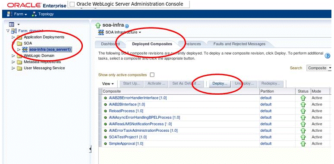Expand the soa-infra (soa_server1) node
This screenshot has width=334, height=164.
[19, 50]
